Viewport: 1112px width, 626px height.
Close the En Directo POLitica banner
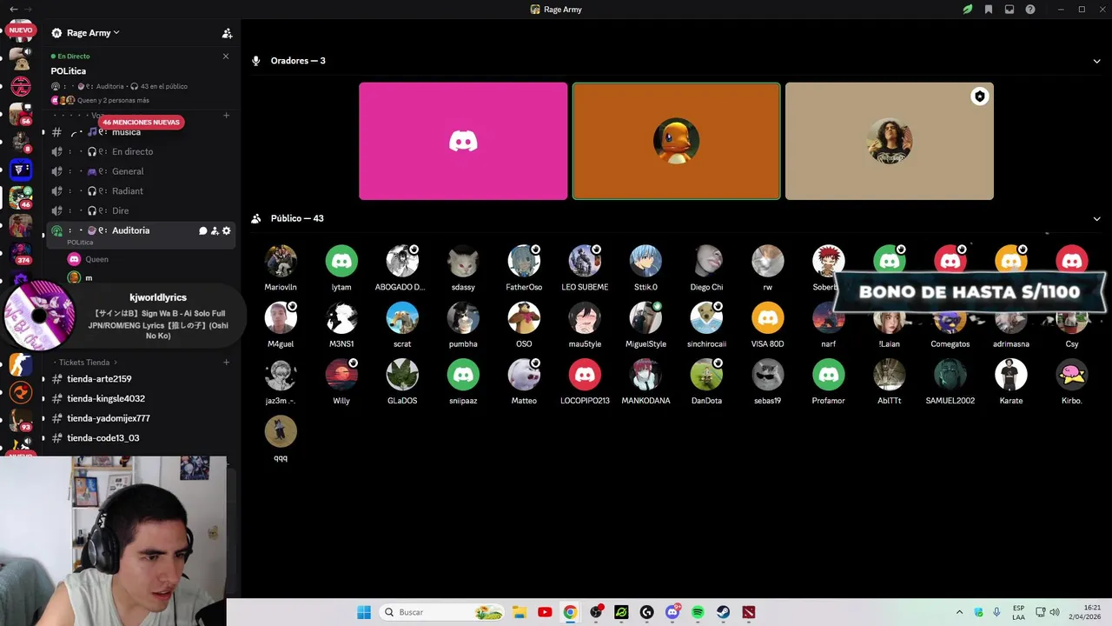(x=226, y=57)
